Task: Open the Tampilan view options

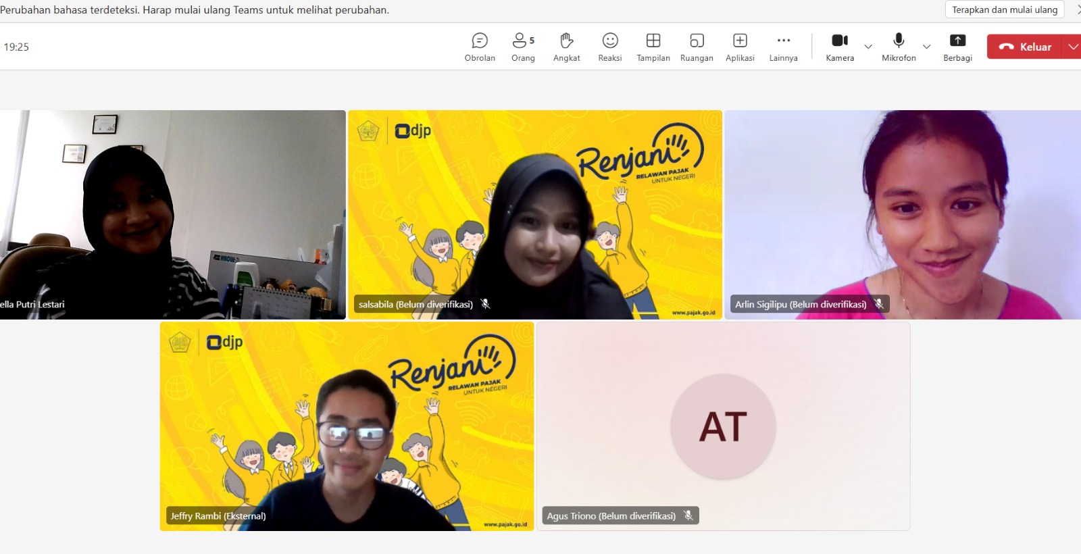Action: [653, 47]
